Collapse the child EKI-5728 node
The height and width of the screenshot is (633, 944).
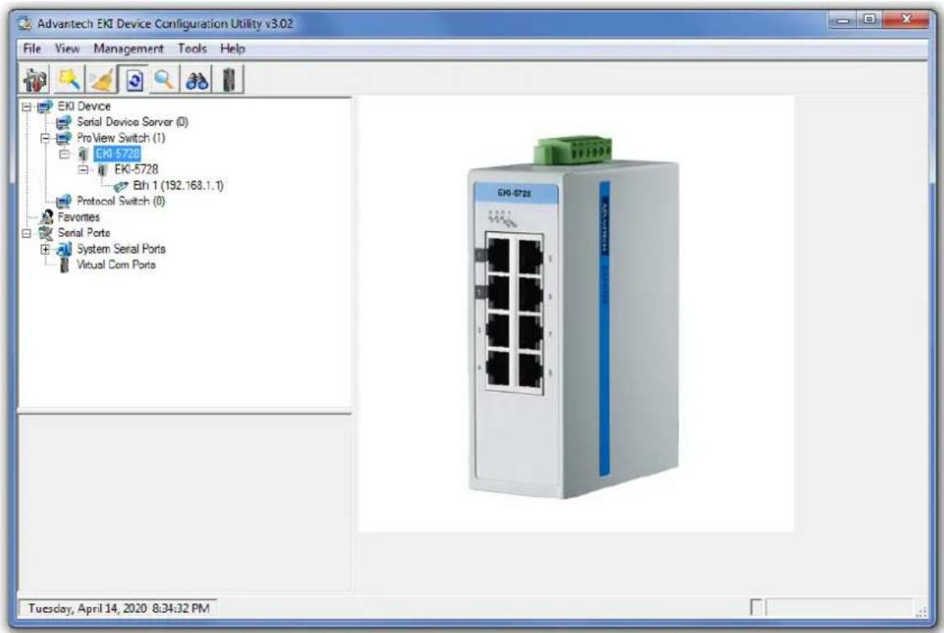[x=84, y=170]
